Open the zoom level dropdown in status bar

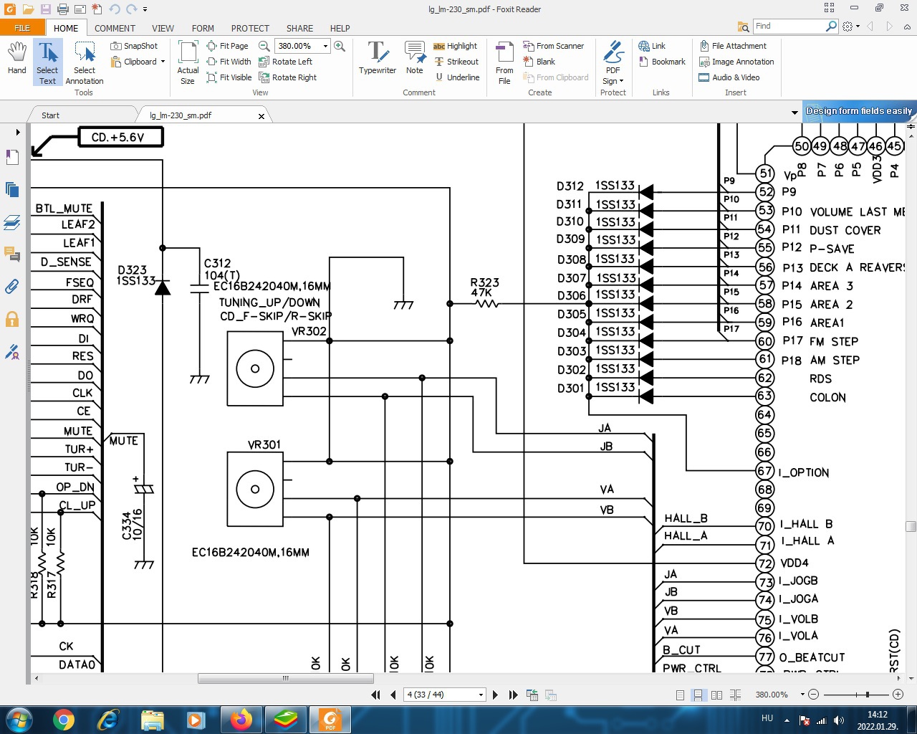[x=803, y=695]
